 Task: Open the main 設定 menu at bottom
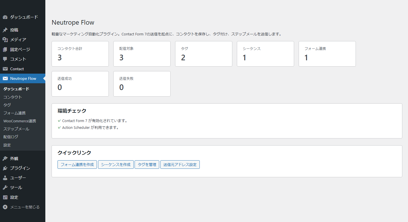(23, 197)
